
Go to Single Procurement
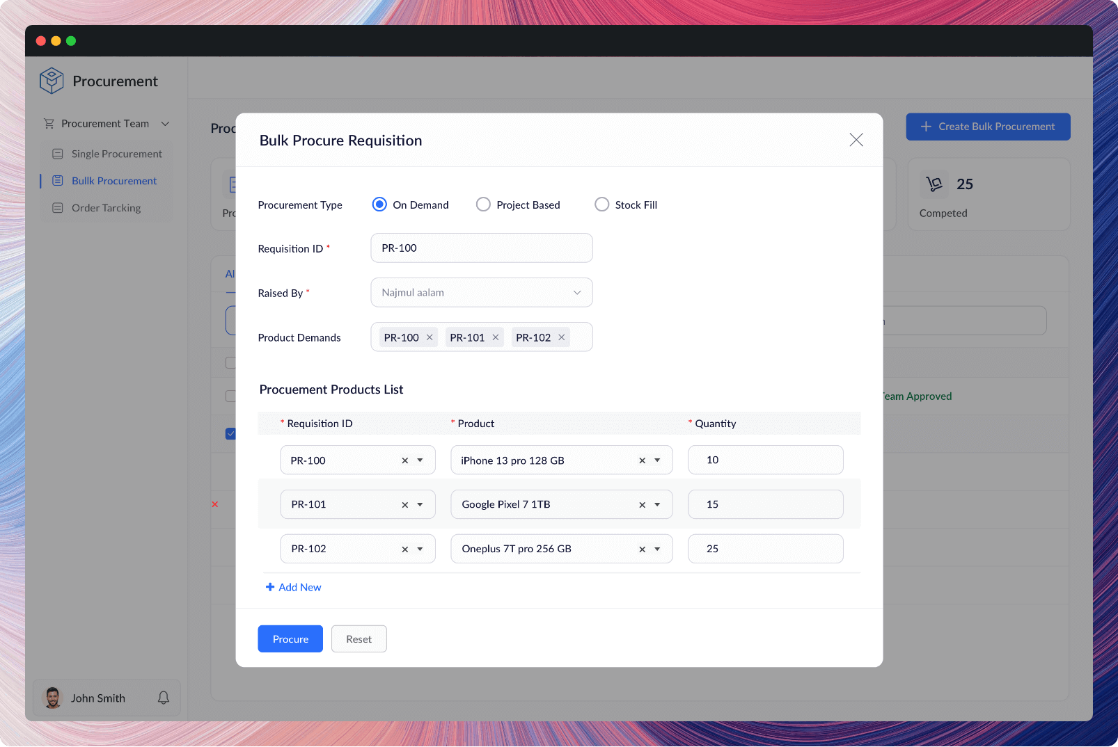click(116, 154)
